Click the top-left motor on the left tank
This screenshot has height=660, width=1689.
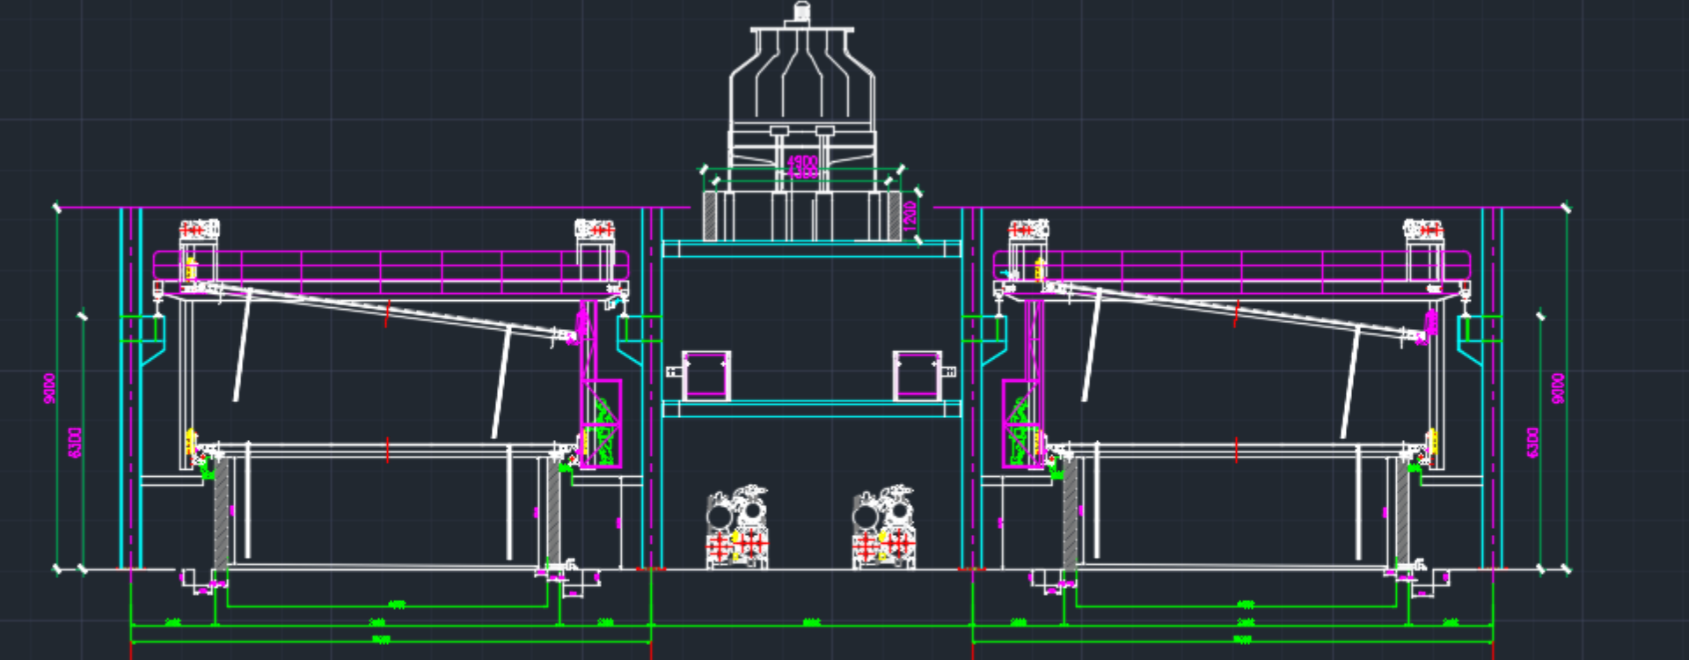click(199, 230)
